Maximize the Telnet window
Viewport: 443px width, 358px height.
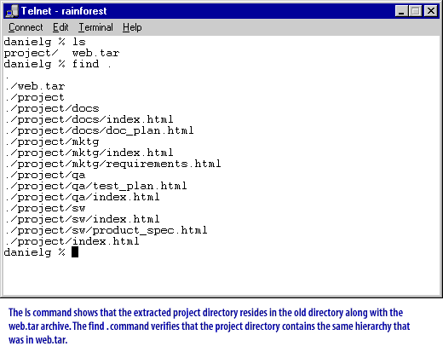tap(415, 11)
